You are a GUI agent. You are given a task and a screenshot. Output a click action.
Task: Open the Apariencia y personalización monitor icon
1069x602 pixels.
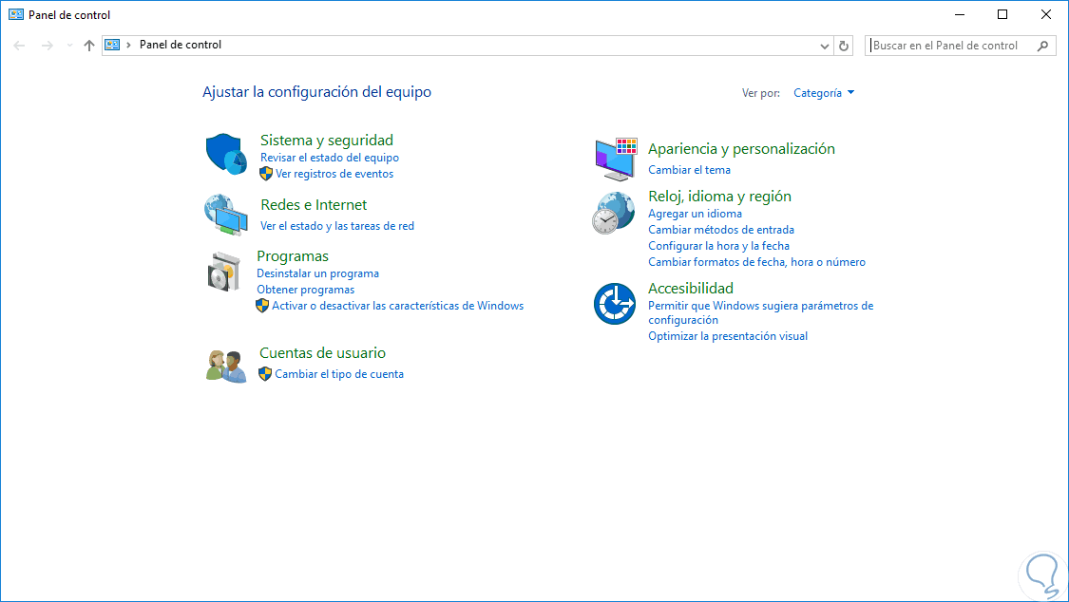click(x=616, y=159)
